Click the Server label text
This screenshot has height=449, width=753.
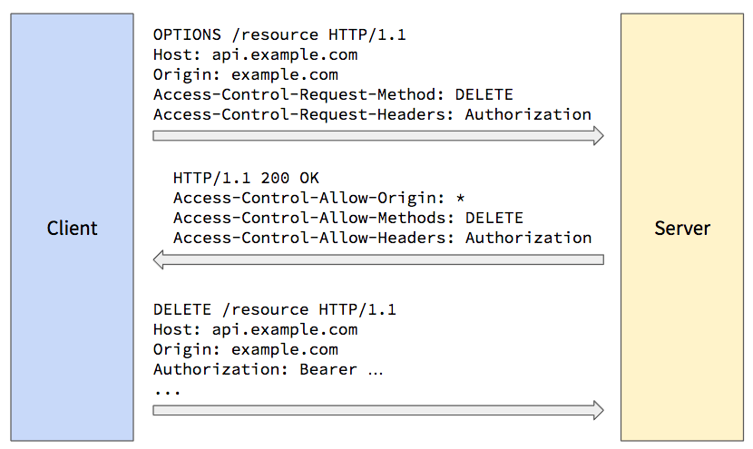tap(682, 228)
